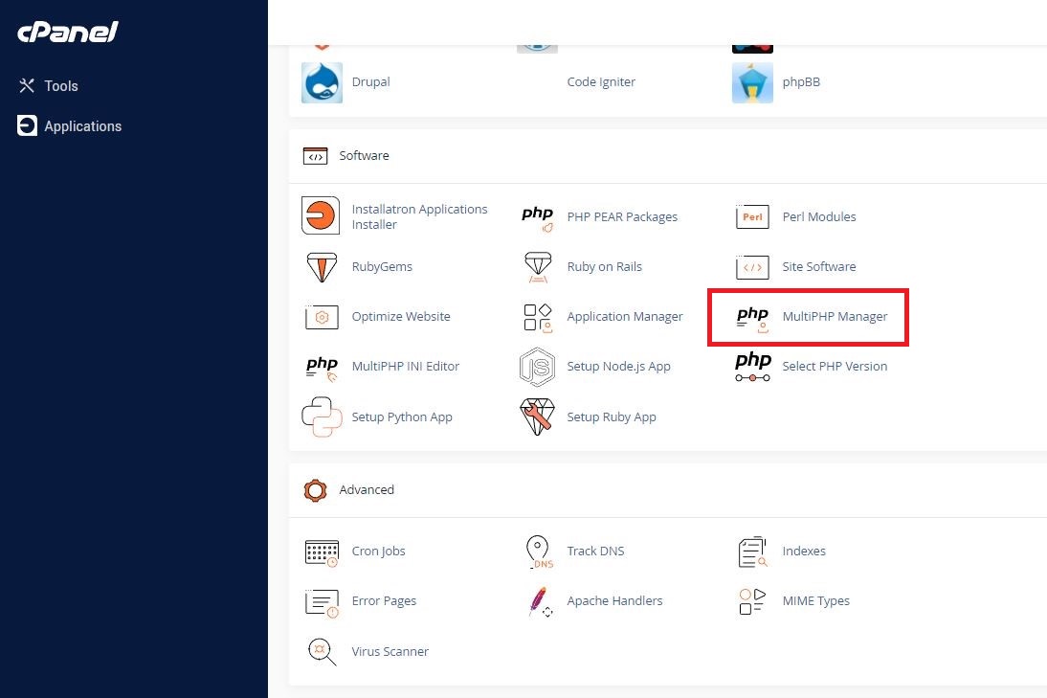The image size is (1047, 698).
Task: Click the Advanced section heading
Action: (x=367, y=489)
